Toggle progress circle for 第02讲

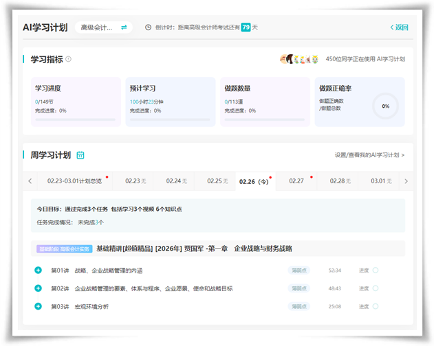pyautogui.click(x=376, y=288)
